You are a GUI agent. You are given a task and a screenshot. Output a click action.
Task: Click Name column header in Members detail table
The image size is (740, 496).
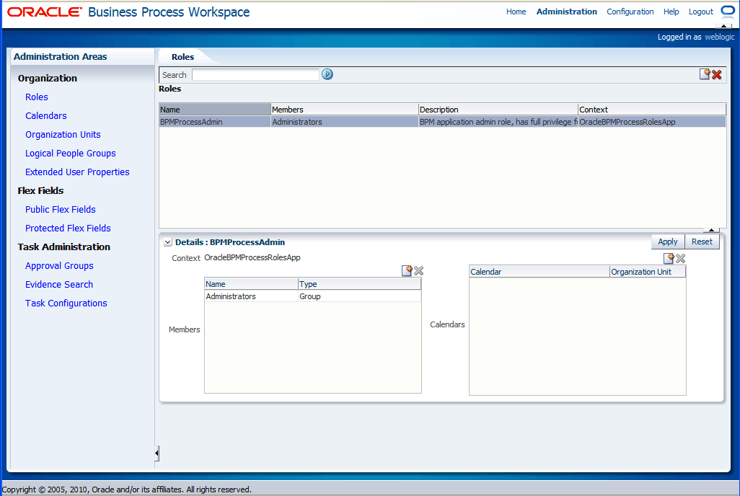251,284
